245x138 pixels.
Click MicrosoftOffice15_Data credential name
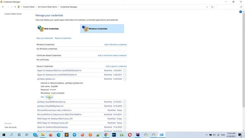(x=59, y=115)
